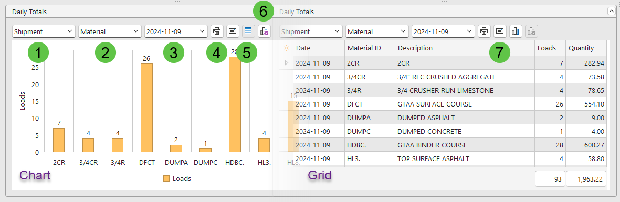The height and width of the screenshot is (202, 620).
Task: Click the 3/4R bar in the chart
Action: 118,145
